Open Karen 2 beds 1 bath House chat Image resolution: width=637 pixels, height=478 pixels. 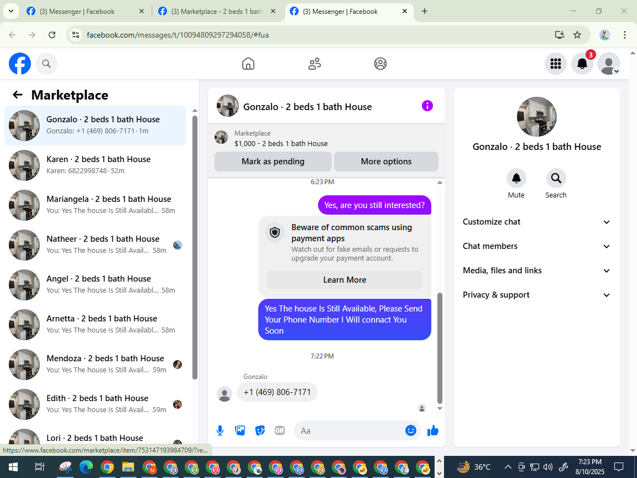click(x=96, y=165)
